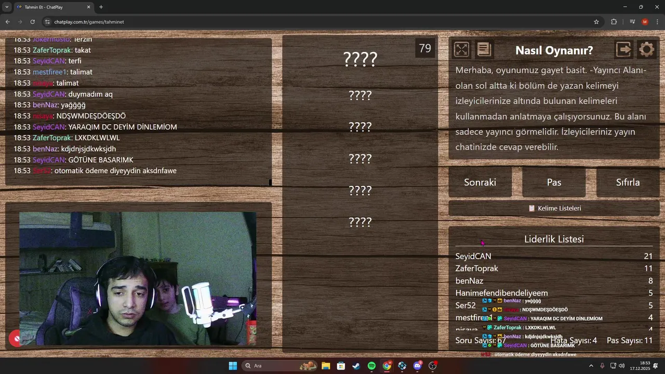Click chat message 'otomatik ödeme diyeyydin'
The width and height of the screenshot is (665, 374).
coord(115,170)
